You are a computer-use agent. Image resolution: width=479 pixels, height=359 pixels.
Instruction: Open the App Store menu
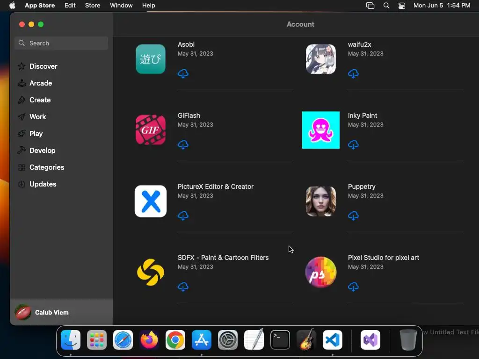tap(40, 5)
